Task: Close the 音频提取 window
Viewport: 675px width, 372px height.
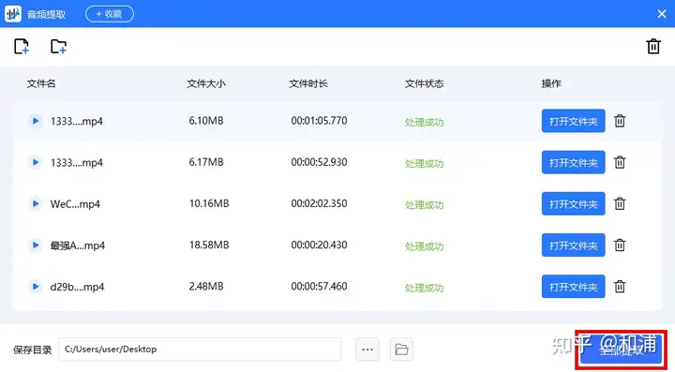Action: click(x=662, y=14)
